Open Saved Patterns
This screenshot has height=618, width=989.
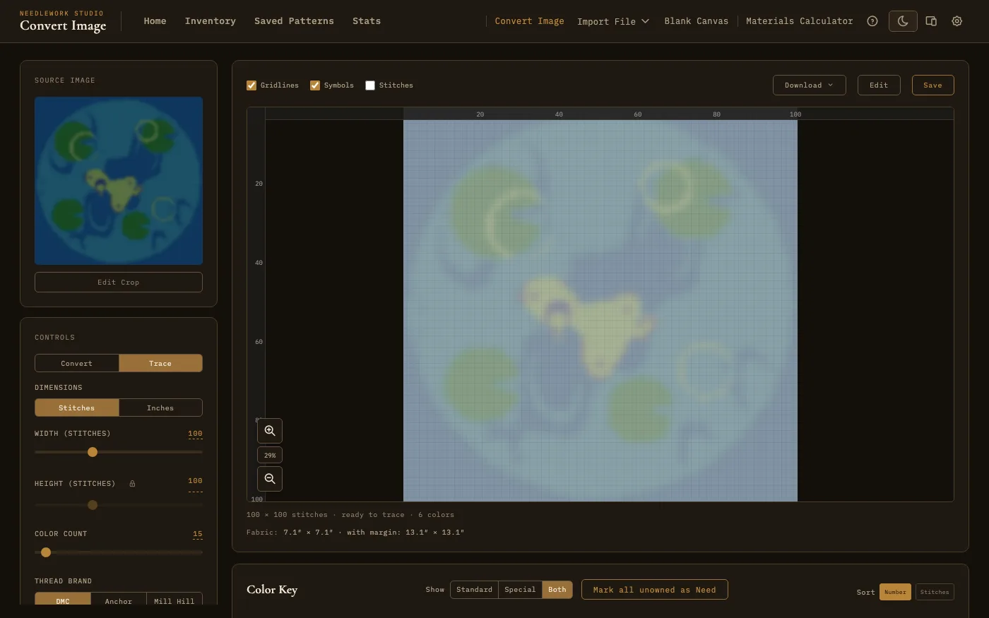tap(294, 21)
